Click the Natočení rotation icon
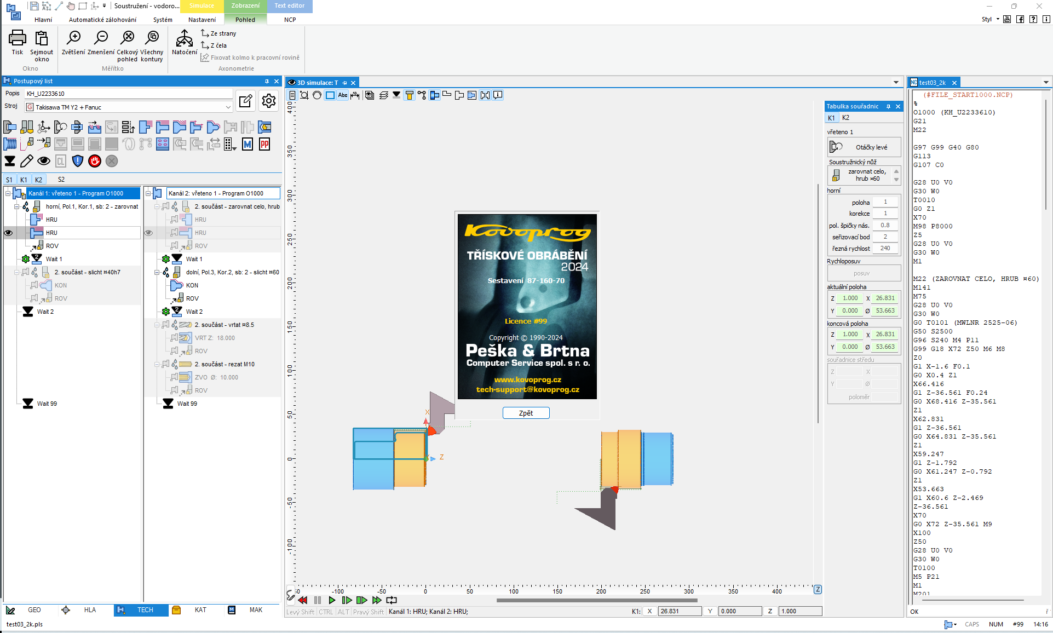The height and width of the screenshot is (633, 1053). click(x=185, y=38)
